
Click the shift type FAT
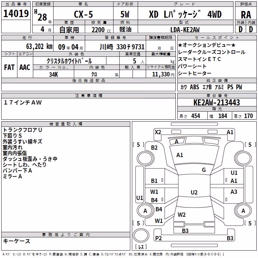click(x=9, y=67)
